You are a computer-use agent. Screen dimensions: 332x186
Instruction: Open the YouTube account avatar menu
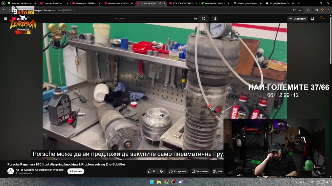322,18
